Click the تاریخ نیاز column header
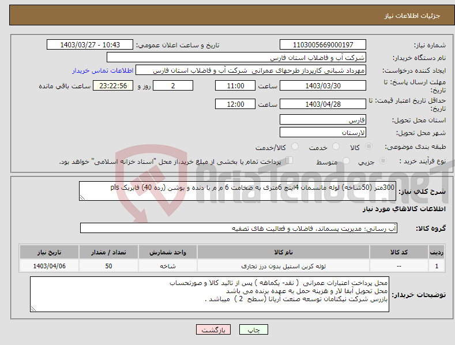 (x=49, y=252)
